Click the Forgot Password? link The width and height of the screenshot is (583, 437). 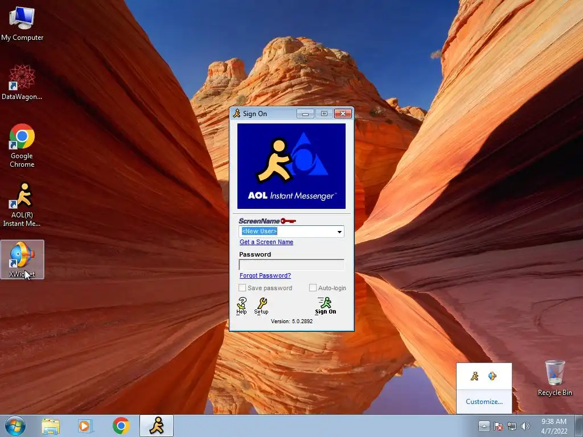tap(265, 275)
